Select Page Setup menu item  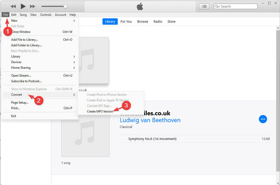click(40, 103)
